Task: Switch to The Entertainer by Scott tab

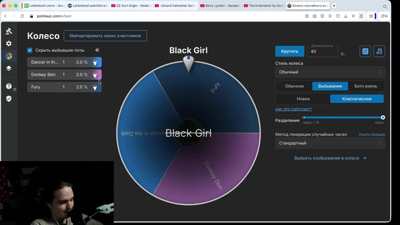Action: click(x=263, y=6)
